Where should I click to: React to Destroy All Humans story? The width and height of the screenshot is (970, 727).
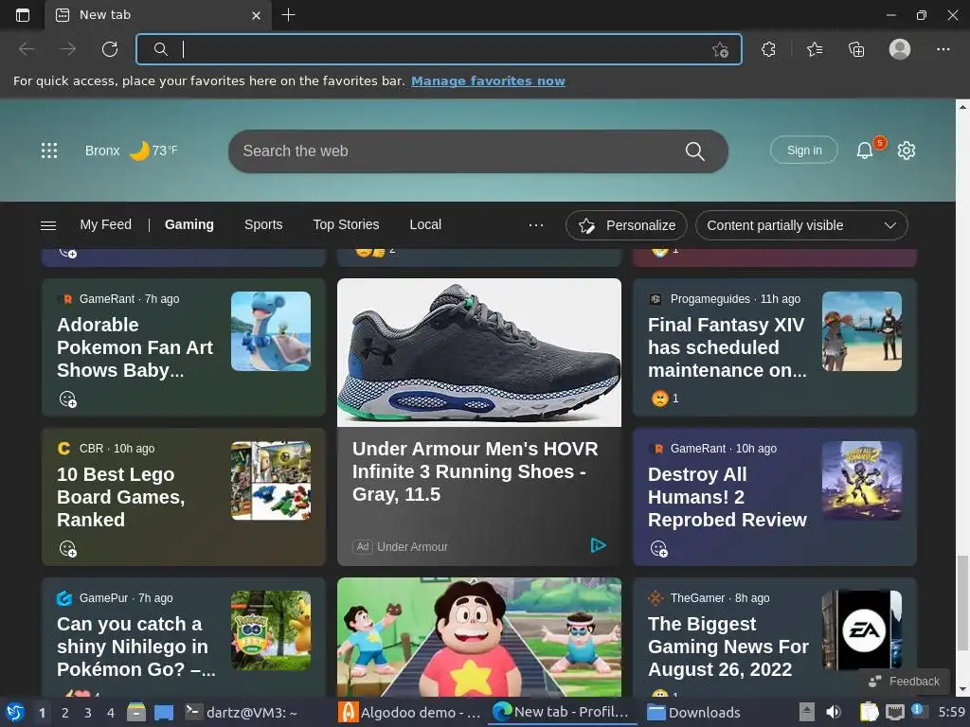[x=659, y=549]
